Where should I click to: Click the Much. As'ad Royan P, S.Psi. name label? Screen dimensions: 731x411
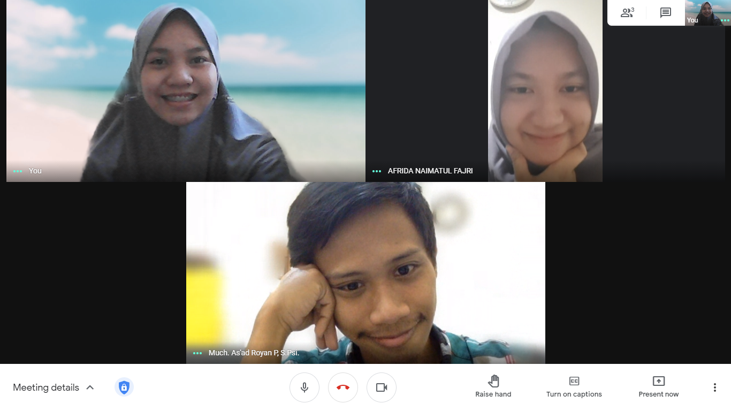point(254,353)
